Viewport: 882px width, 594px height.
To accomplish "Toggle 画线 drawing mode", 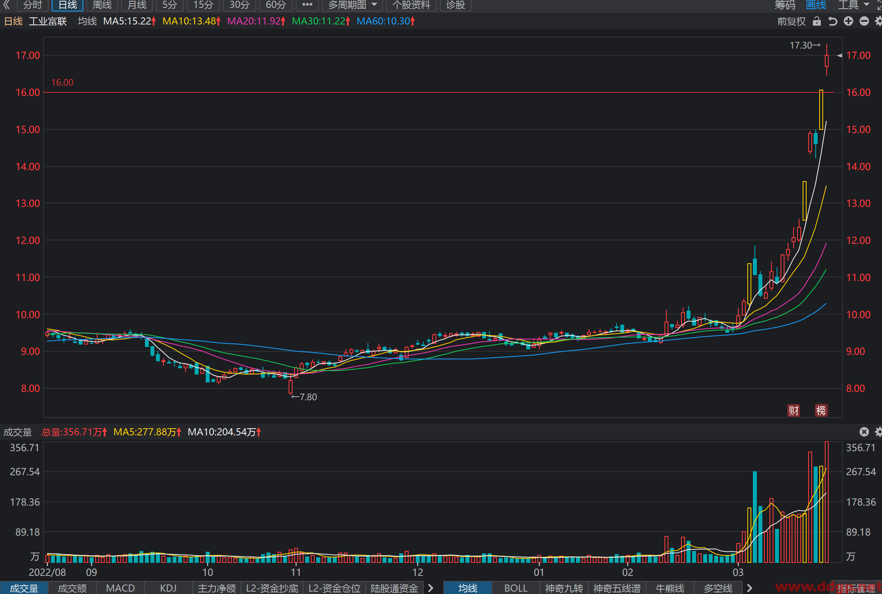I will [816, 5].
